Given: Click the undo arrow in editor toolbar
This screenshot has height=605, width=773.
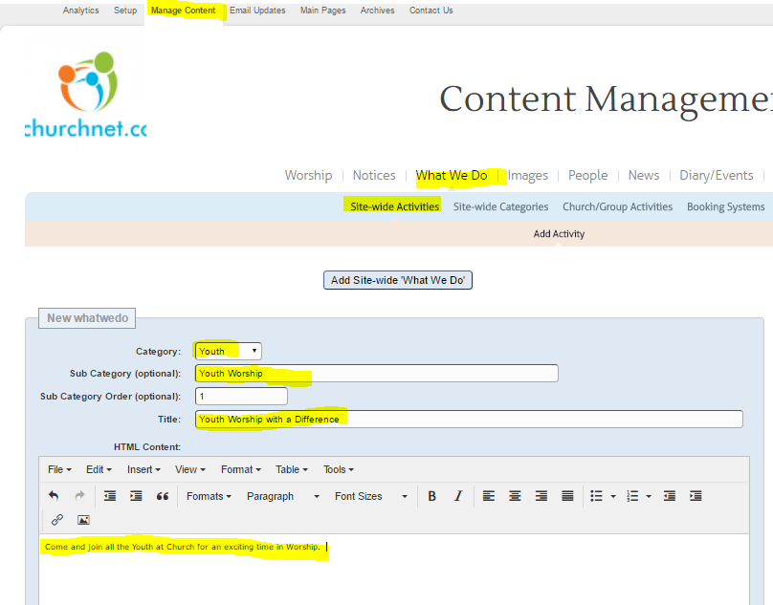Looking at the screenshot, I should (54, 496).
